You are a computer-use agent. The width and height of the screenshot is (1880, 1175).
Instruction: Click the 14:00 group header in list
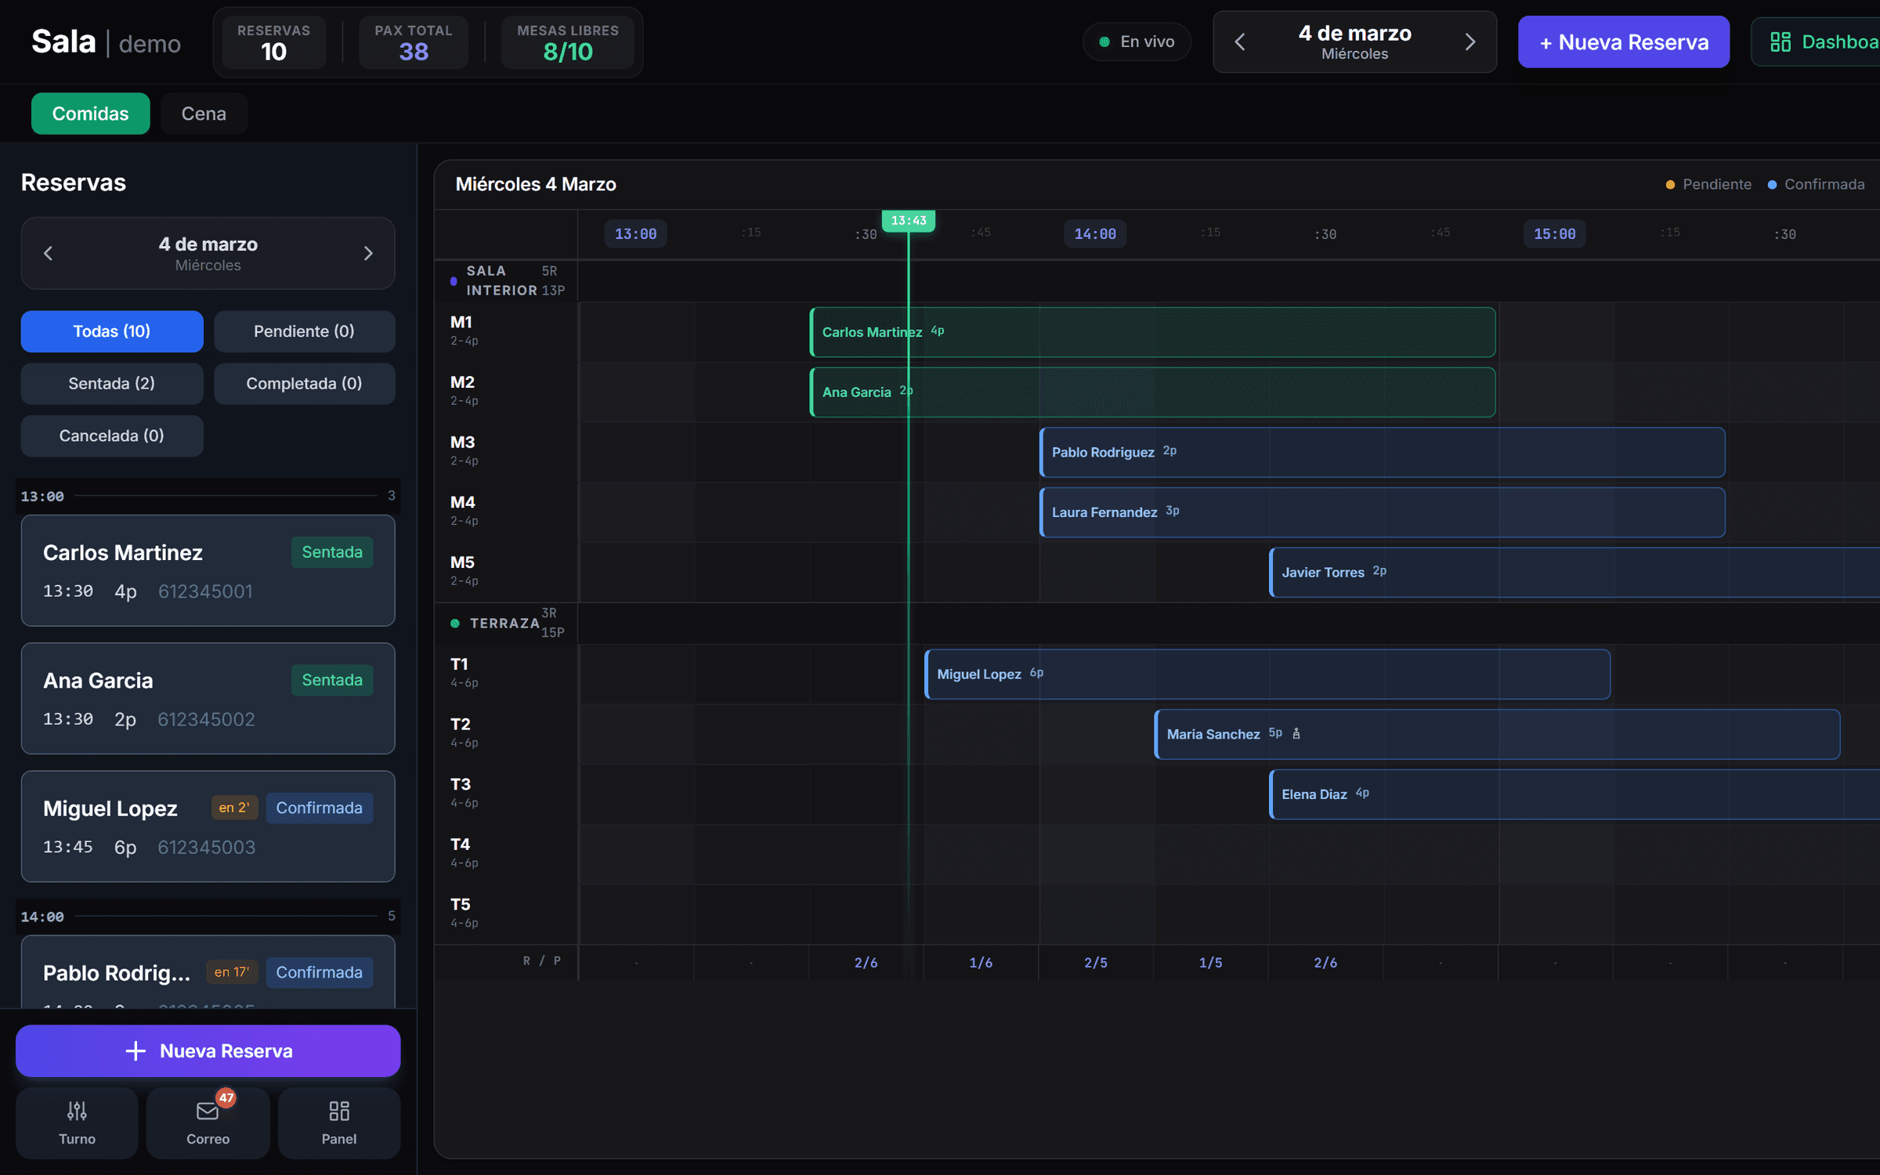pos(208,916)
